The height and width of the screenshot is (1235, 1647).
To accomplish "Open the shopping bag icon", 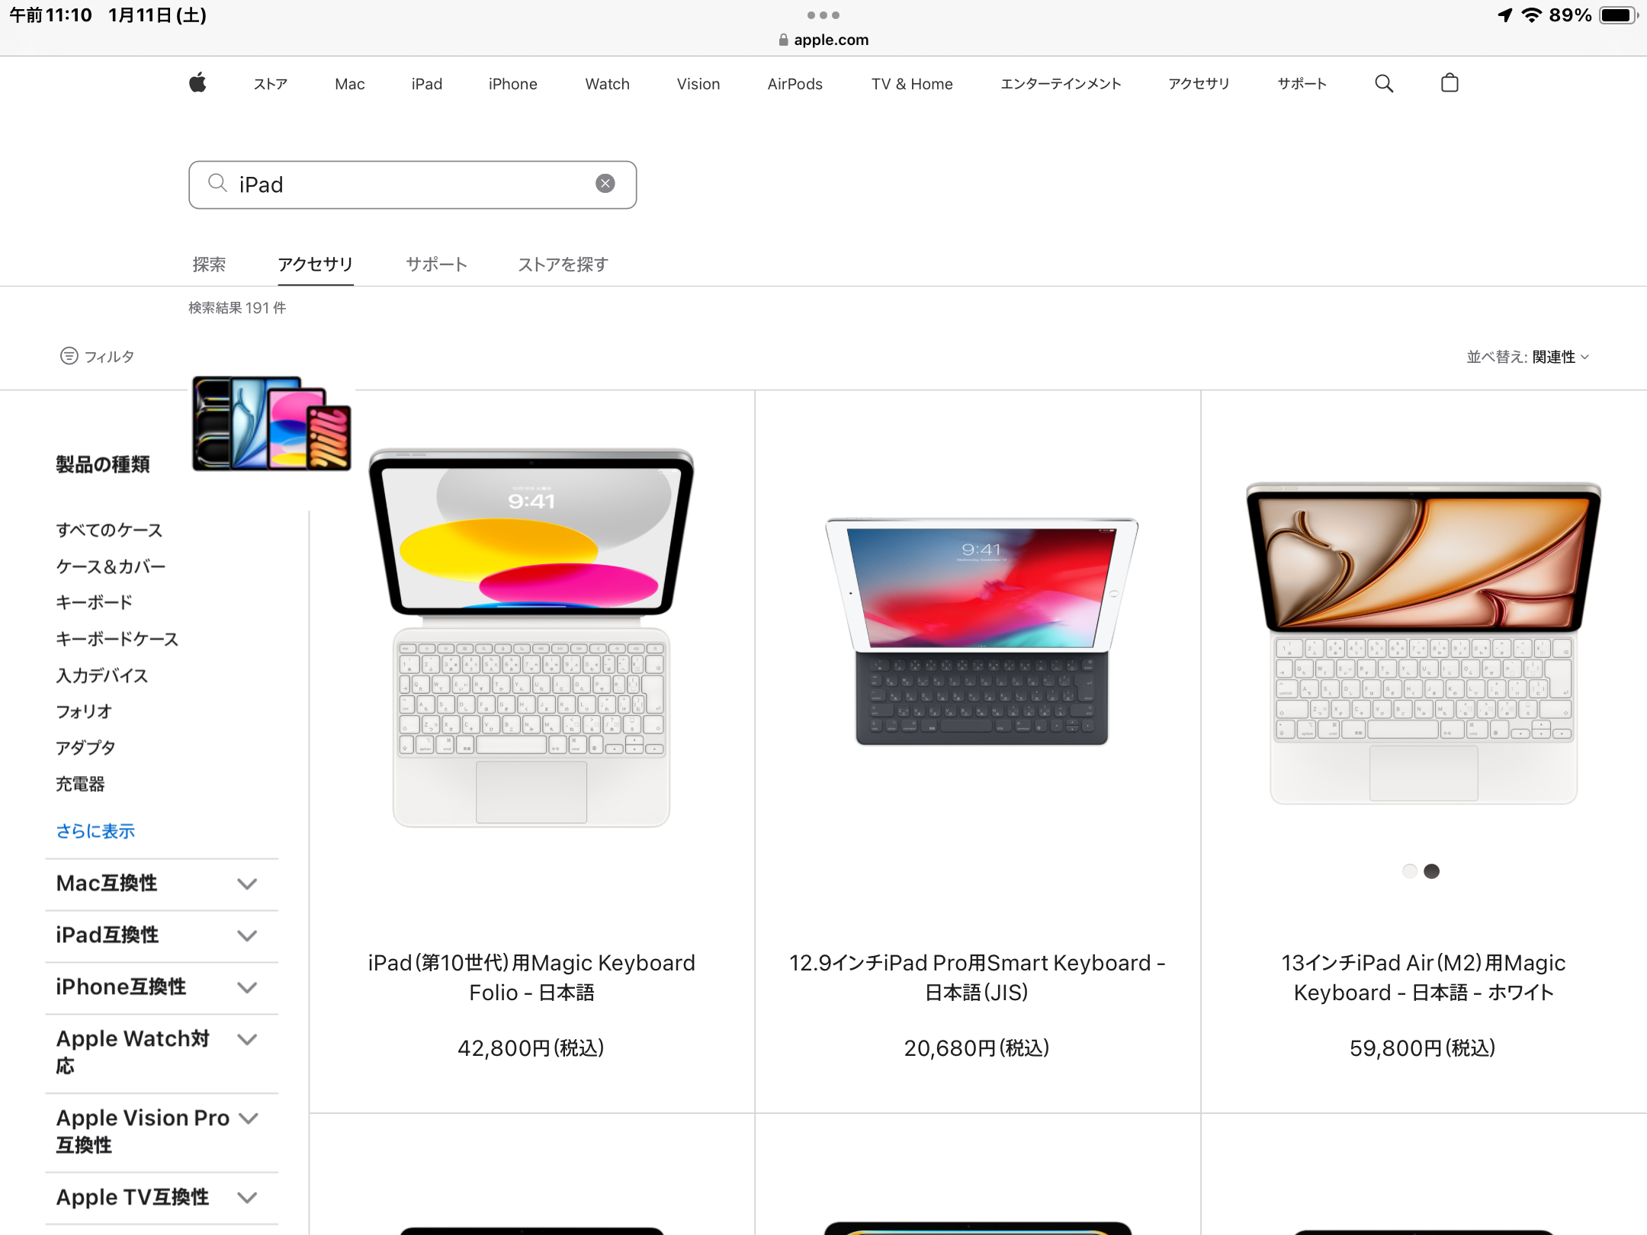I will point(1450,83).
